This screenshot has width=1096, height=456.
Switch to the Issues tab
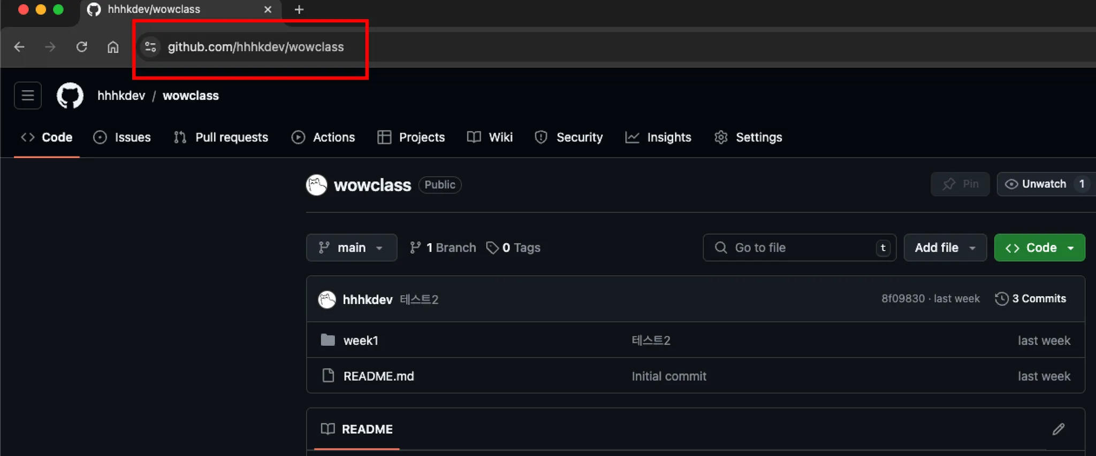122,137
